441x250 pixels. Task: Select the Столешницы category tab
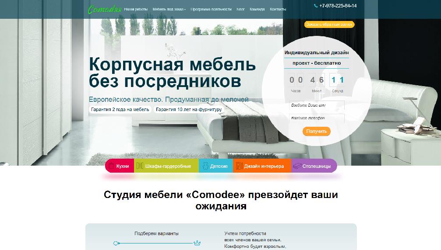pyautogui.click(x=314, y=166)
